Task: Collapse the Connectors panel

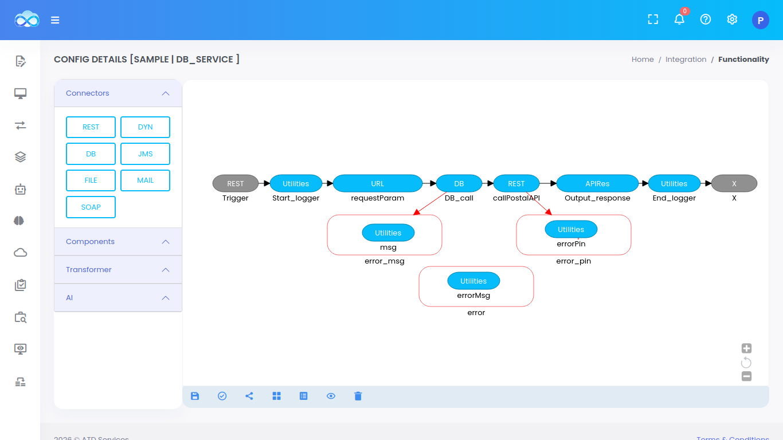Action: click(165, 93)
